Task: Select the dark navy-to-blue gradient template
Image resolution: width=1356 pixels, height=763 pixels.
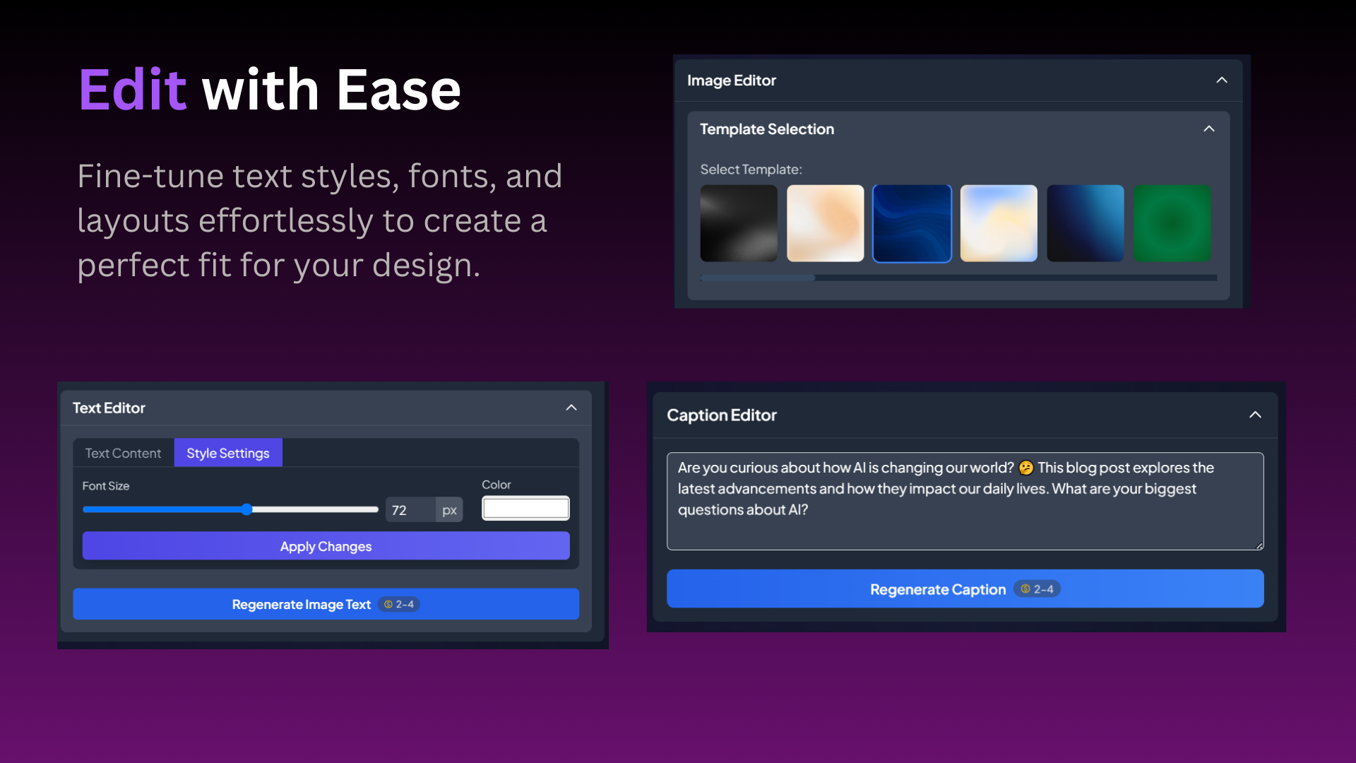Action: [x=1086, y=223]
